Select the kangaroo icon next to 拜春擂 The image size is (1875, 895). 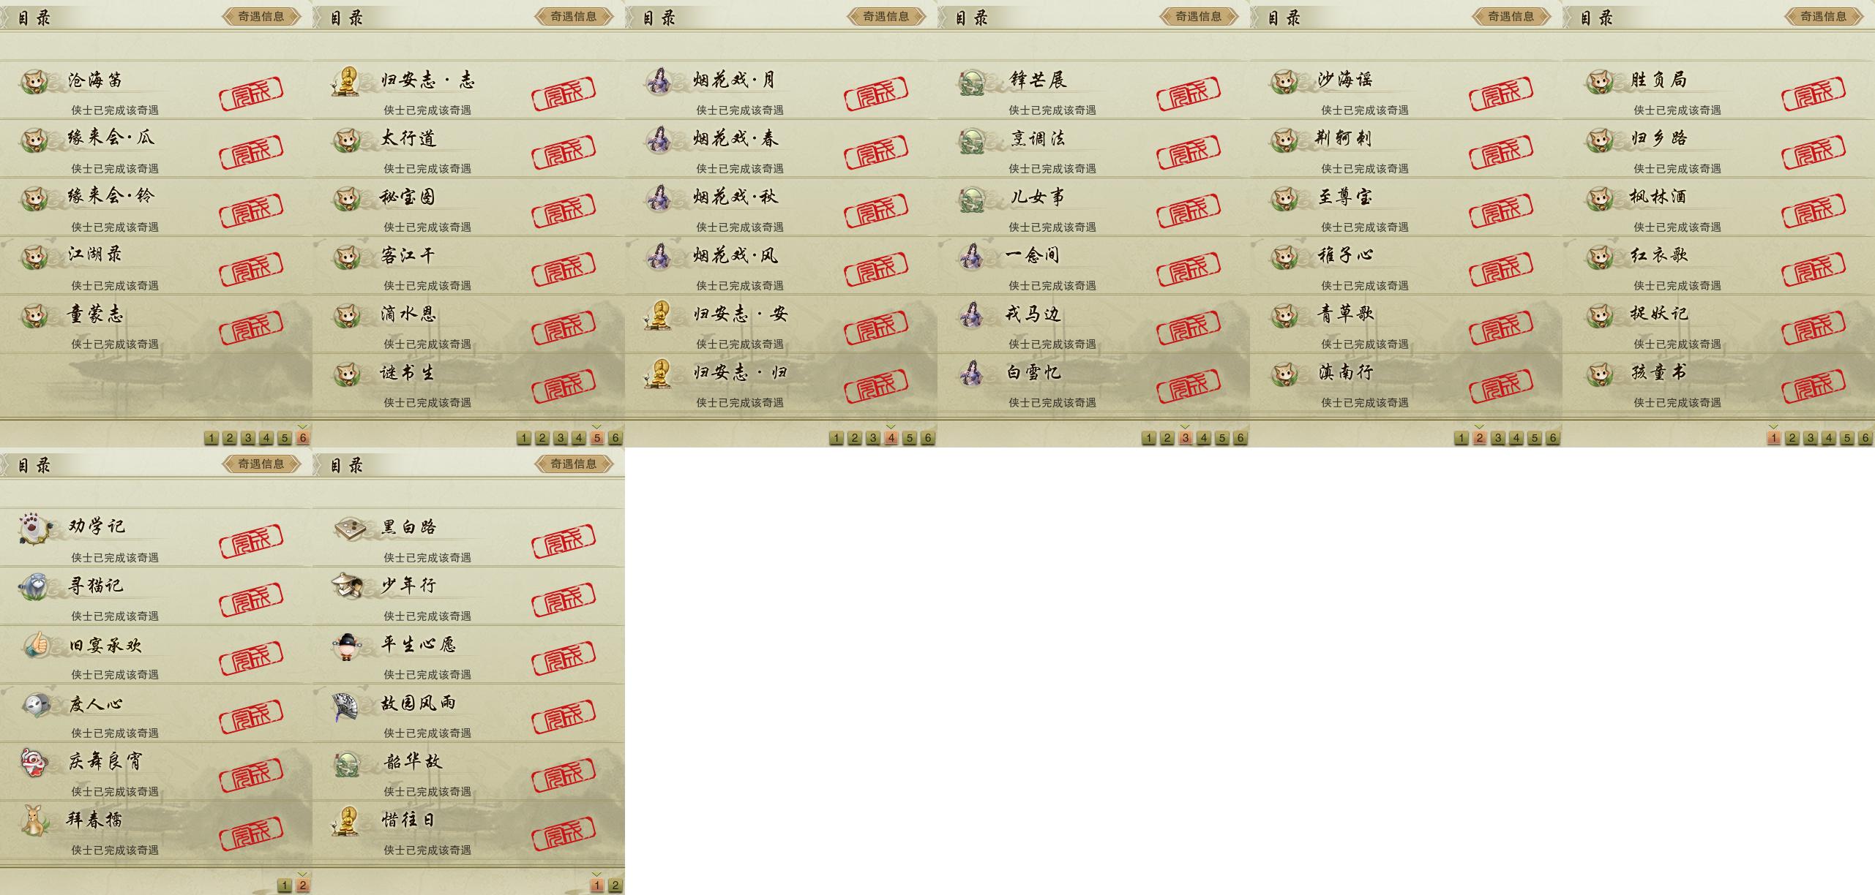(35, 820)
